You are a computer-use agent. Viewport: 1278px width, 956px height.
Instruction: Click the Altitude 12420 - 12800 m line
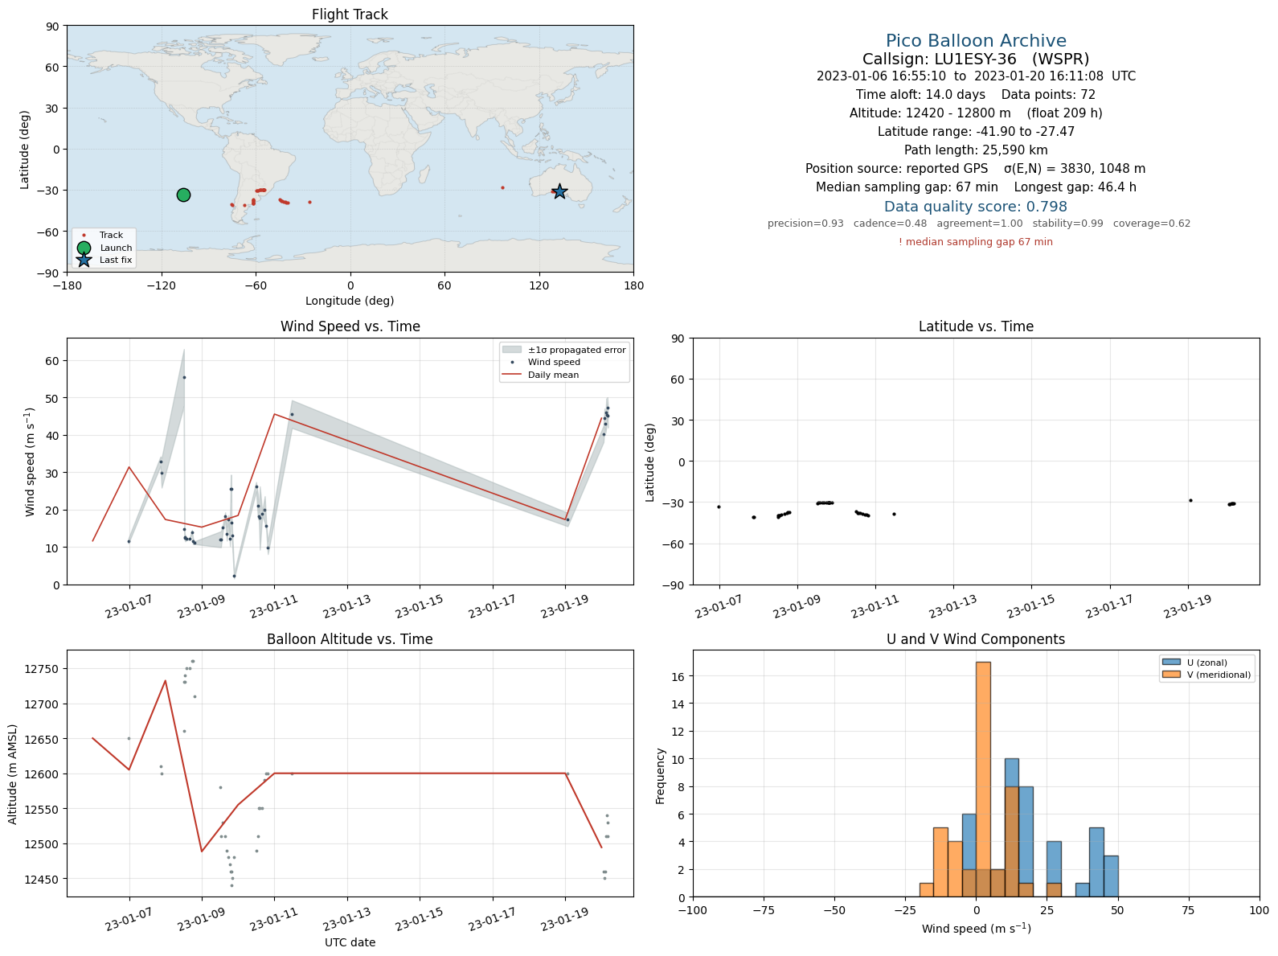click(976, 113)
